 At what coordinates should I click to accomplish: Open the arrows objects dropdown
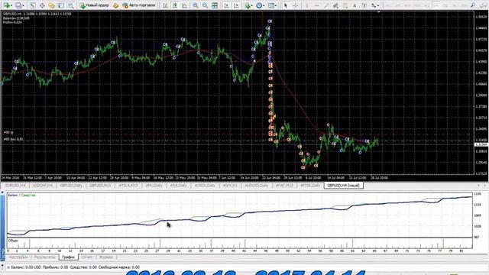pyautogui.click(x=375, y=5)
